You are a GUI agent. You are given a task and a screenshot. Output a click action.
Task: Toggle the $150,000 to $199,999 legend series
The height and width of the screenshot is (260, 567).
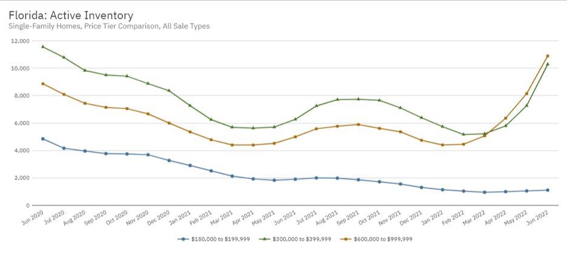(216, 239)
